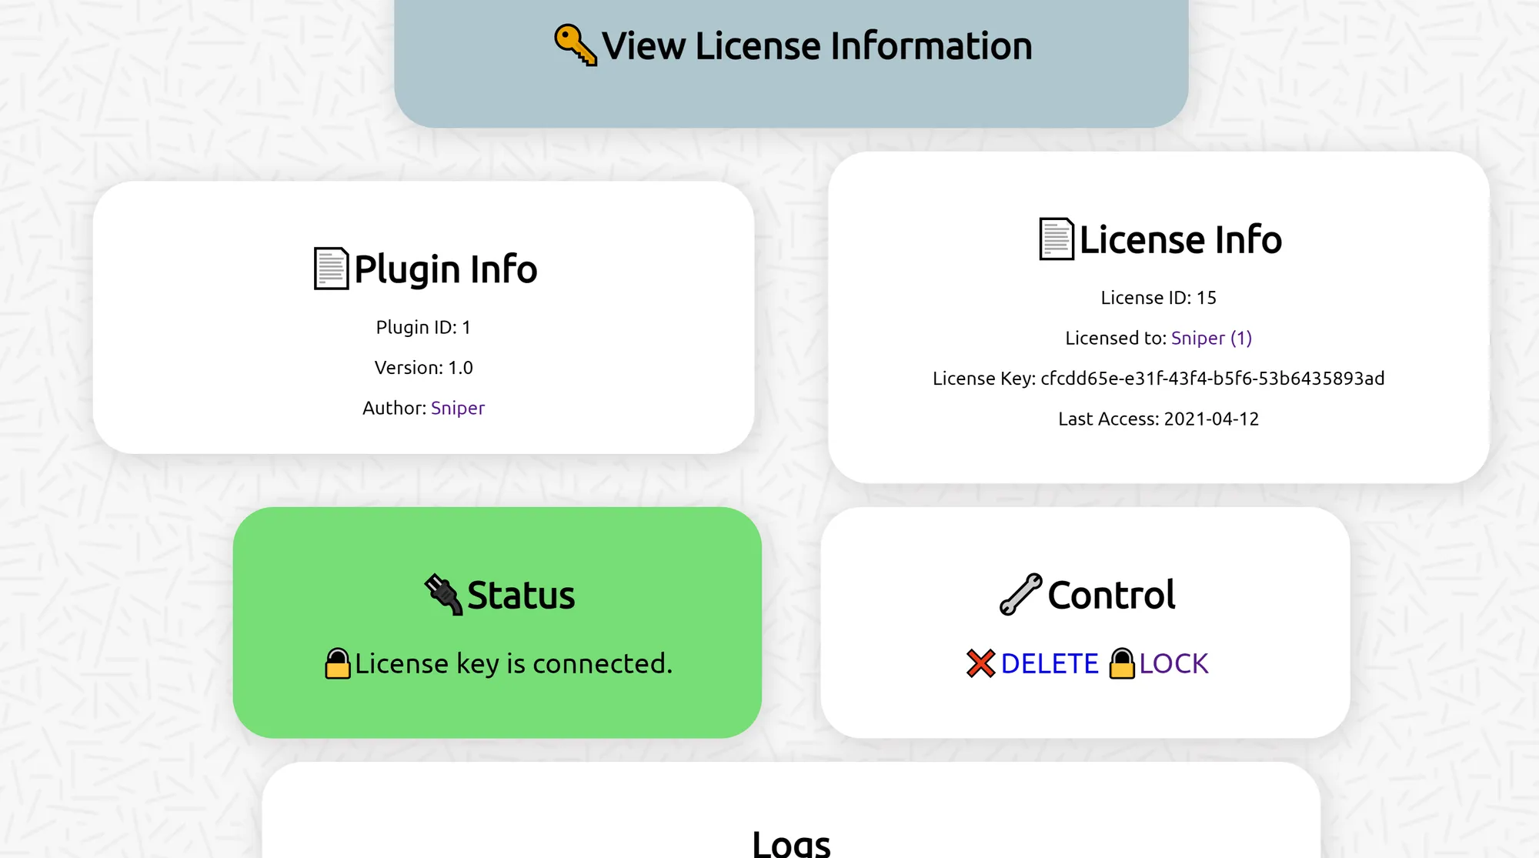The width and height of the screenshot is (1539, 858).
Task: Click the Plugin Info document icon
Action: click(x=331, y=269)
